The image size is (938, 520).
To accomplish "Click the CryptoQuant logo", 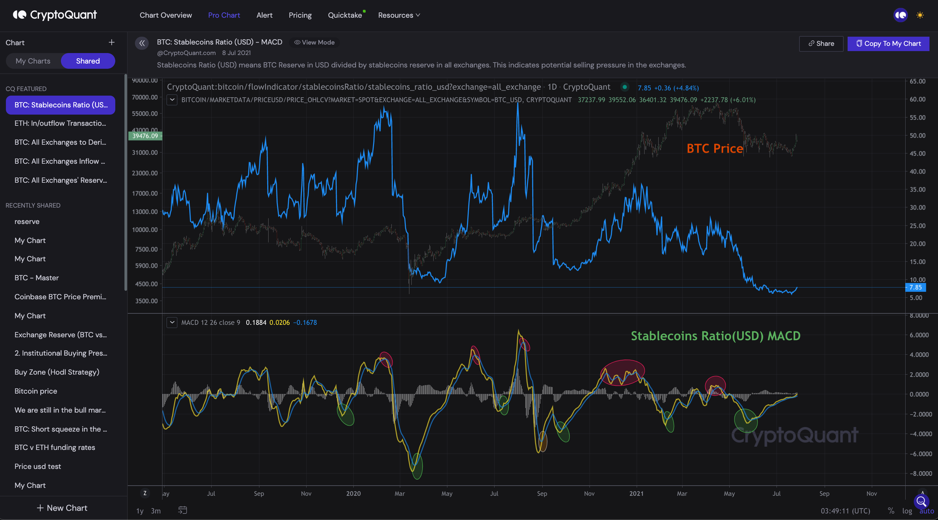I will (x=55, y=15).
